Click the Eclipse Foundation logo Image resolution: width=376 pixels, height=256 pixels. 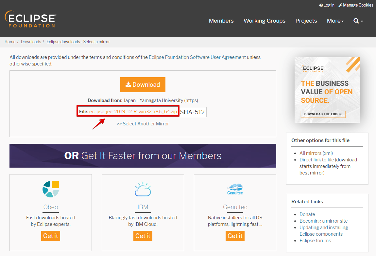[31, 19]
